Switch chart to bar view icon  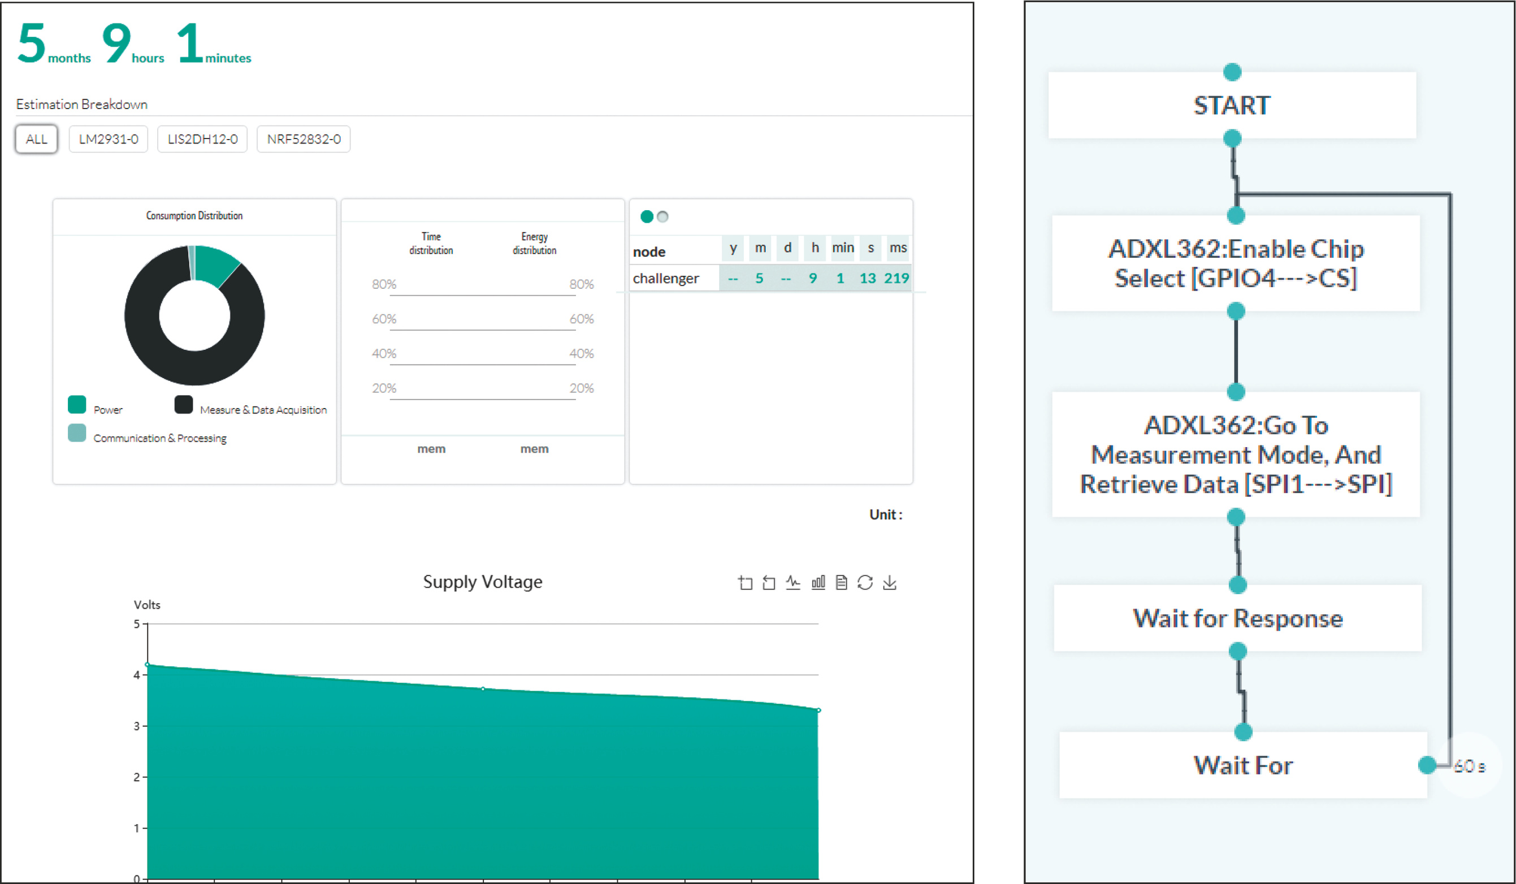click(x=817, y=582)
